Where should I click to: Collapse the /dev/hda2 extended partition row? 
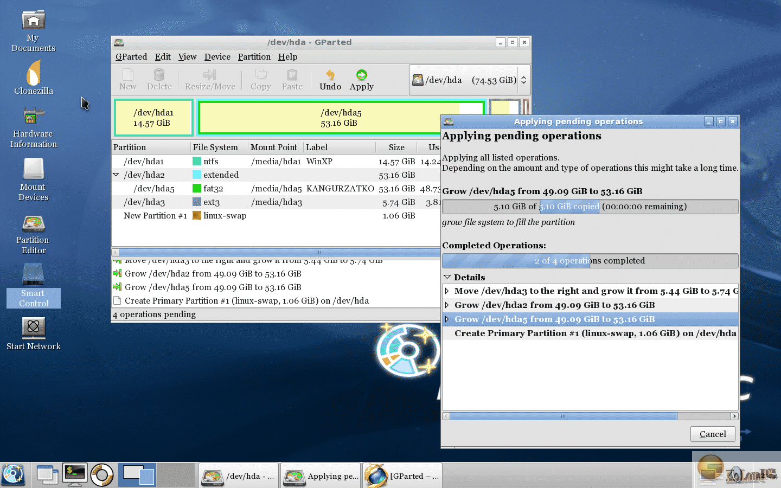(x=116, y=175)
